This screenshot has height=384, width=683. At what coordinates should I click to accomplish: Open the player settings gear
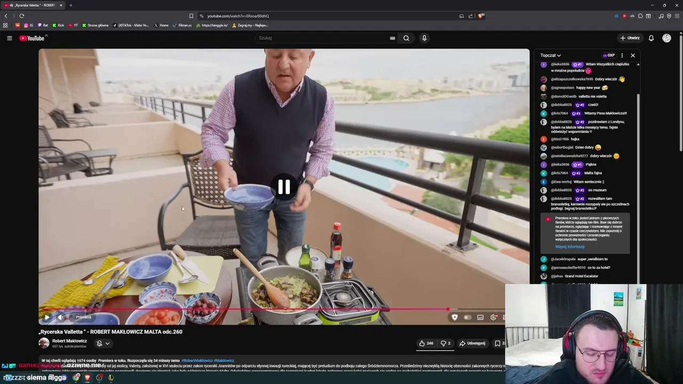coord(494,317)
